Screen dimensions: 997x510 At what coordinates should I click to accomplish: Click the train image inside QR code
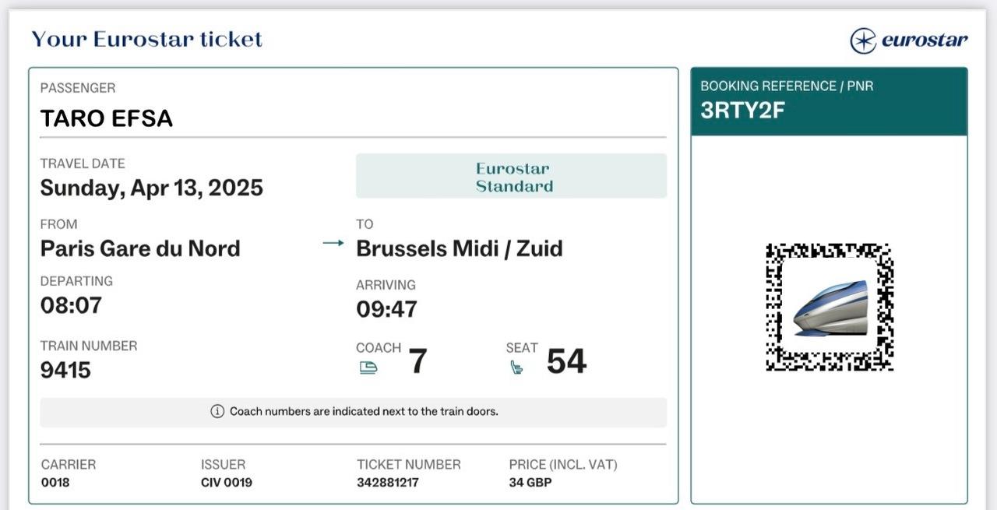830,309
